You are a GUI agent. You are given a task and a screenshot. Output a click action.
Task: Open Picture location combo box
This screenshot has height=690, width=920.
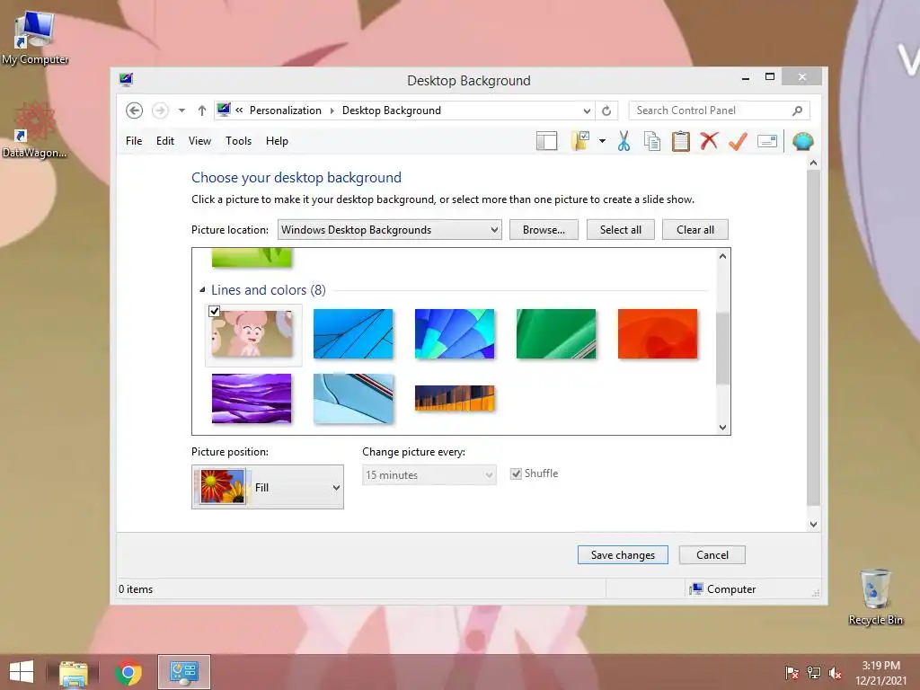tap(390, 229)
